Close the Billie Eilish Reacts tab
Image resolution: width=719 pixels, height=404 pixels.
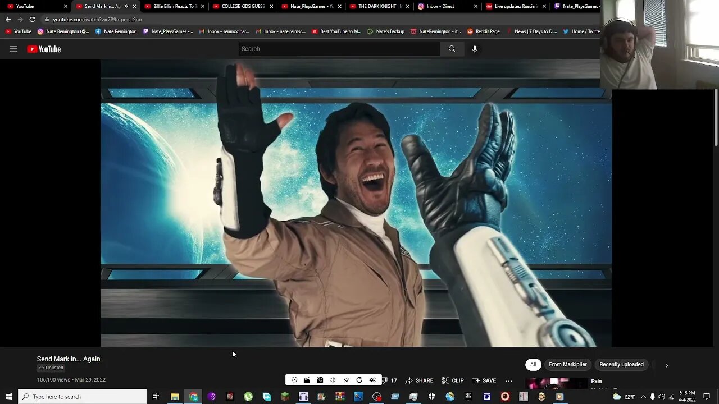point(203,6)
